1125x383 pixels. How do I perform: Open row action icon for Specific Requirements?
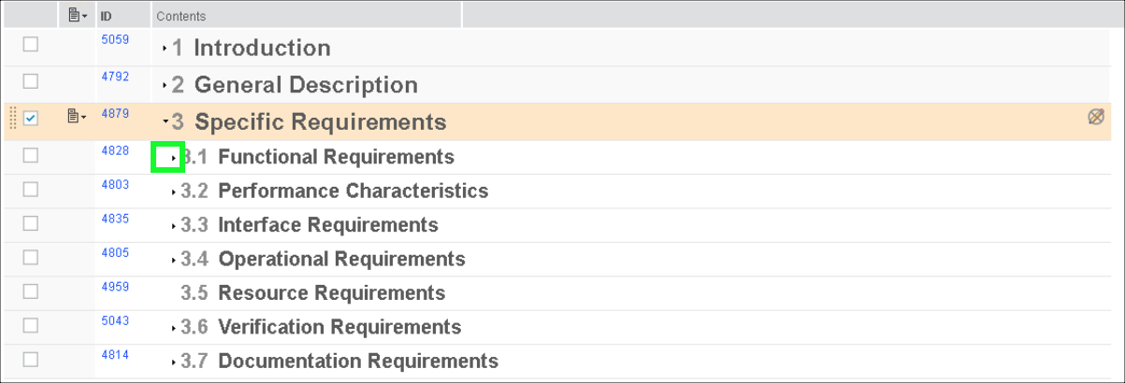click(x=77, y=117)
